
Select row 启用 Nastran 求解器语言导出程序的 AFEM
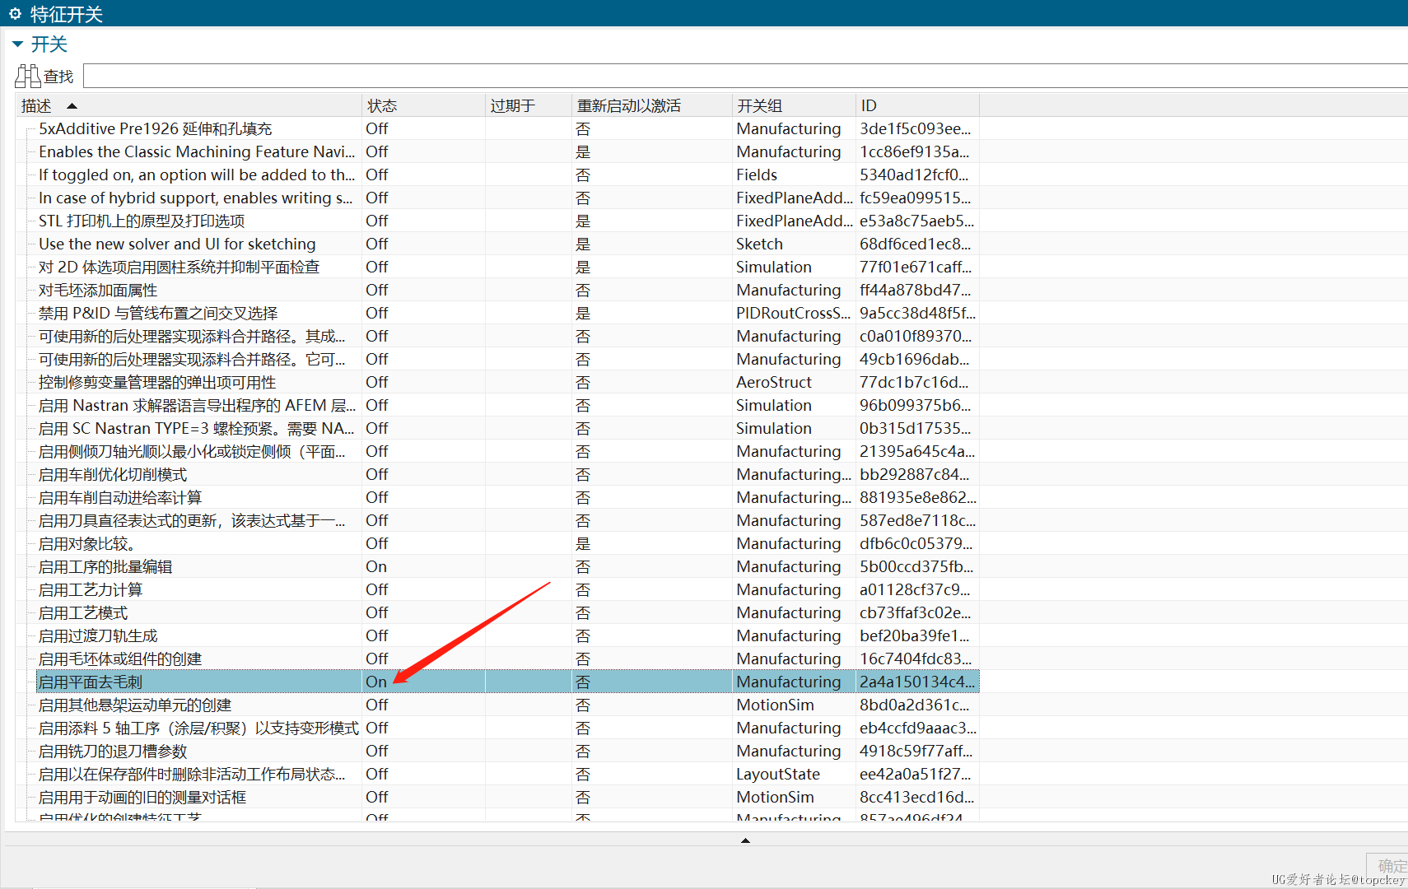(508, 405)
